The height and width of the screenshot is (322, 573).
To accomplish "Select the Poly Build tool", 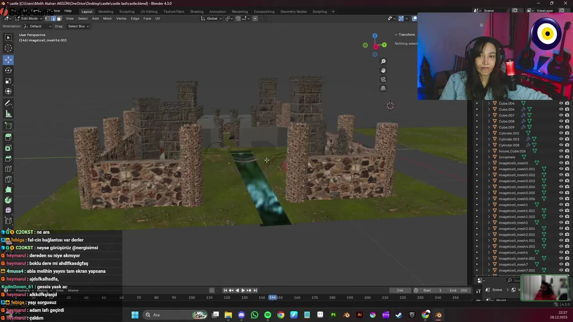I will 9,190.
